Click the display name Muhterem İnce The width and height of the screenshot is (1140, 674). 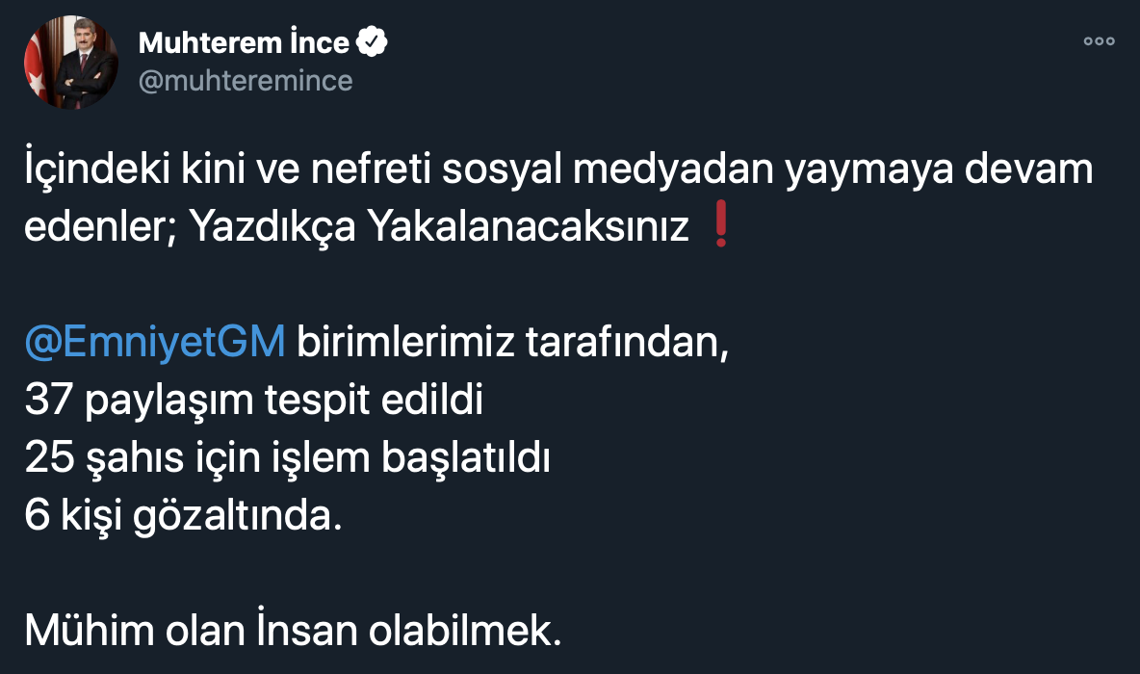(244, 42)
